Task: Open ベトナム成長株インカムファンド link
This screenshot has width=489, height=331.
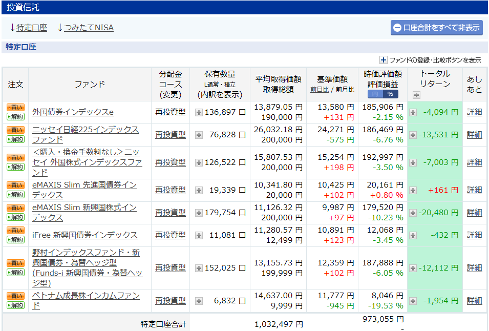Action: pos(86,301)
